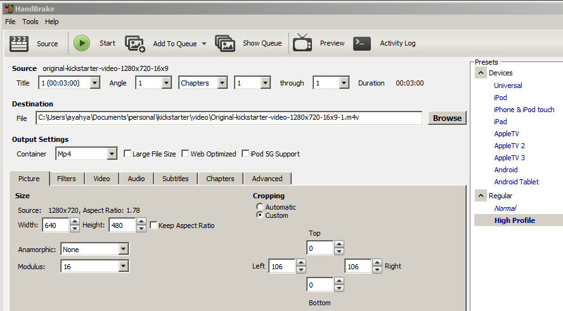Increase Right crop with up arrow
Image resolution: width=563 pixels, height=311 pixels.
point(377,263)
